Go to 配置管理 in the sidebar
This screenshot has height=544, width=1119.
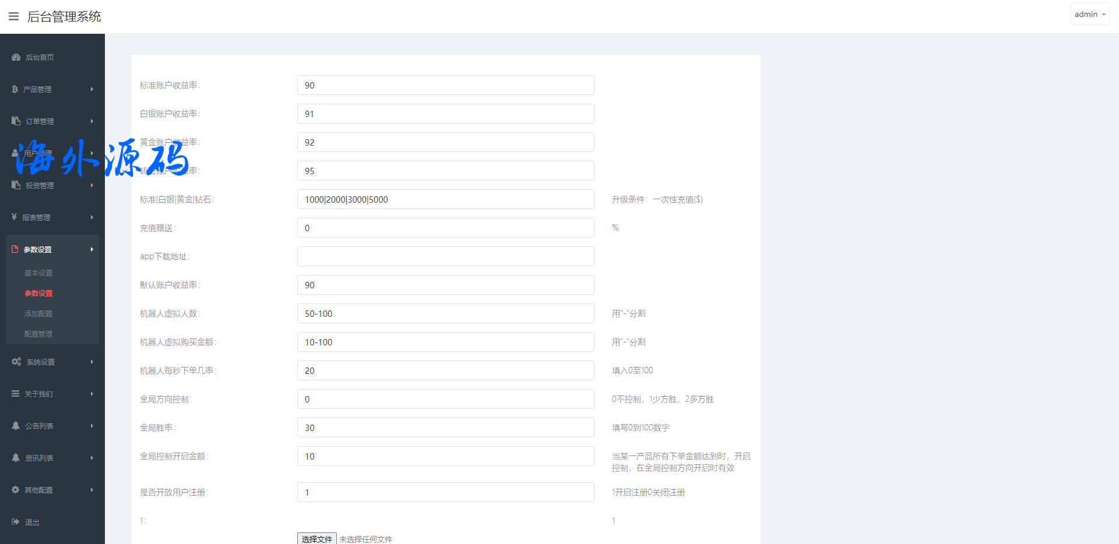(x=38, y=334)
